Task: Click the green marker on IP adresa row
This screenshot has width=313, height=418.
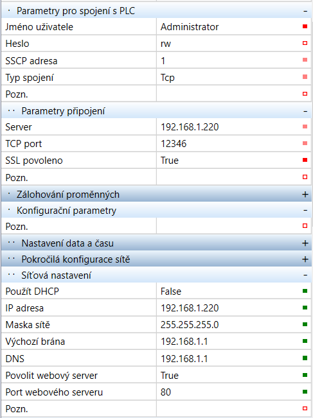Action: tap(305, 308)
